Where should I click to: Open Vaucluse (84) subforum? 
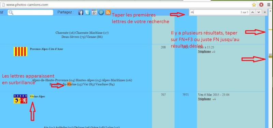[x=105, y=84]
